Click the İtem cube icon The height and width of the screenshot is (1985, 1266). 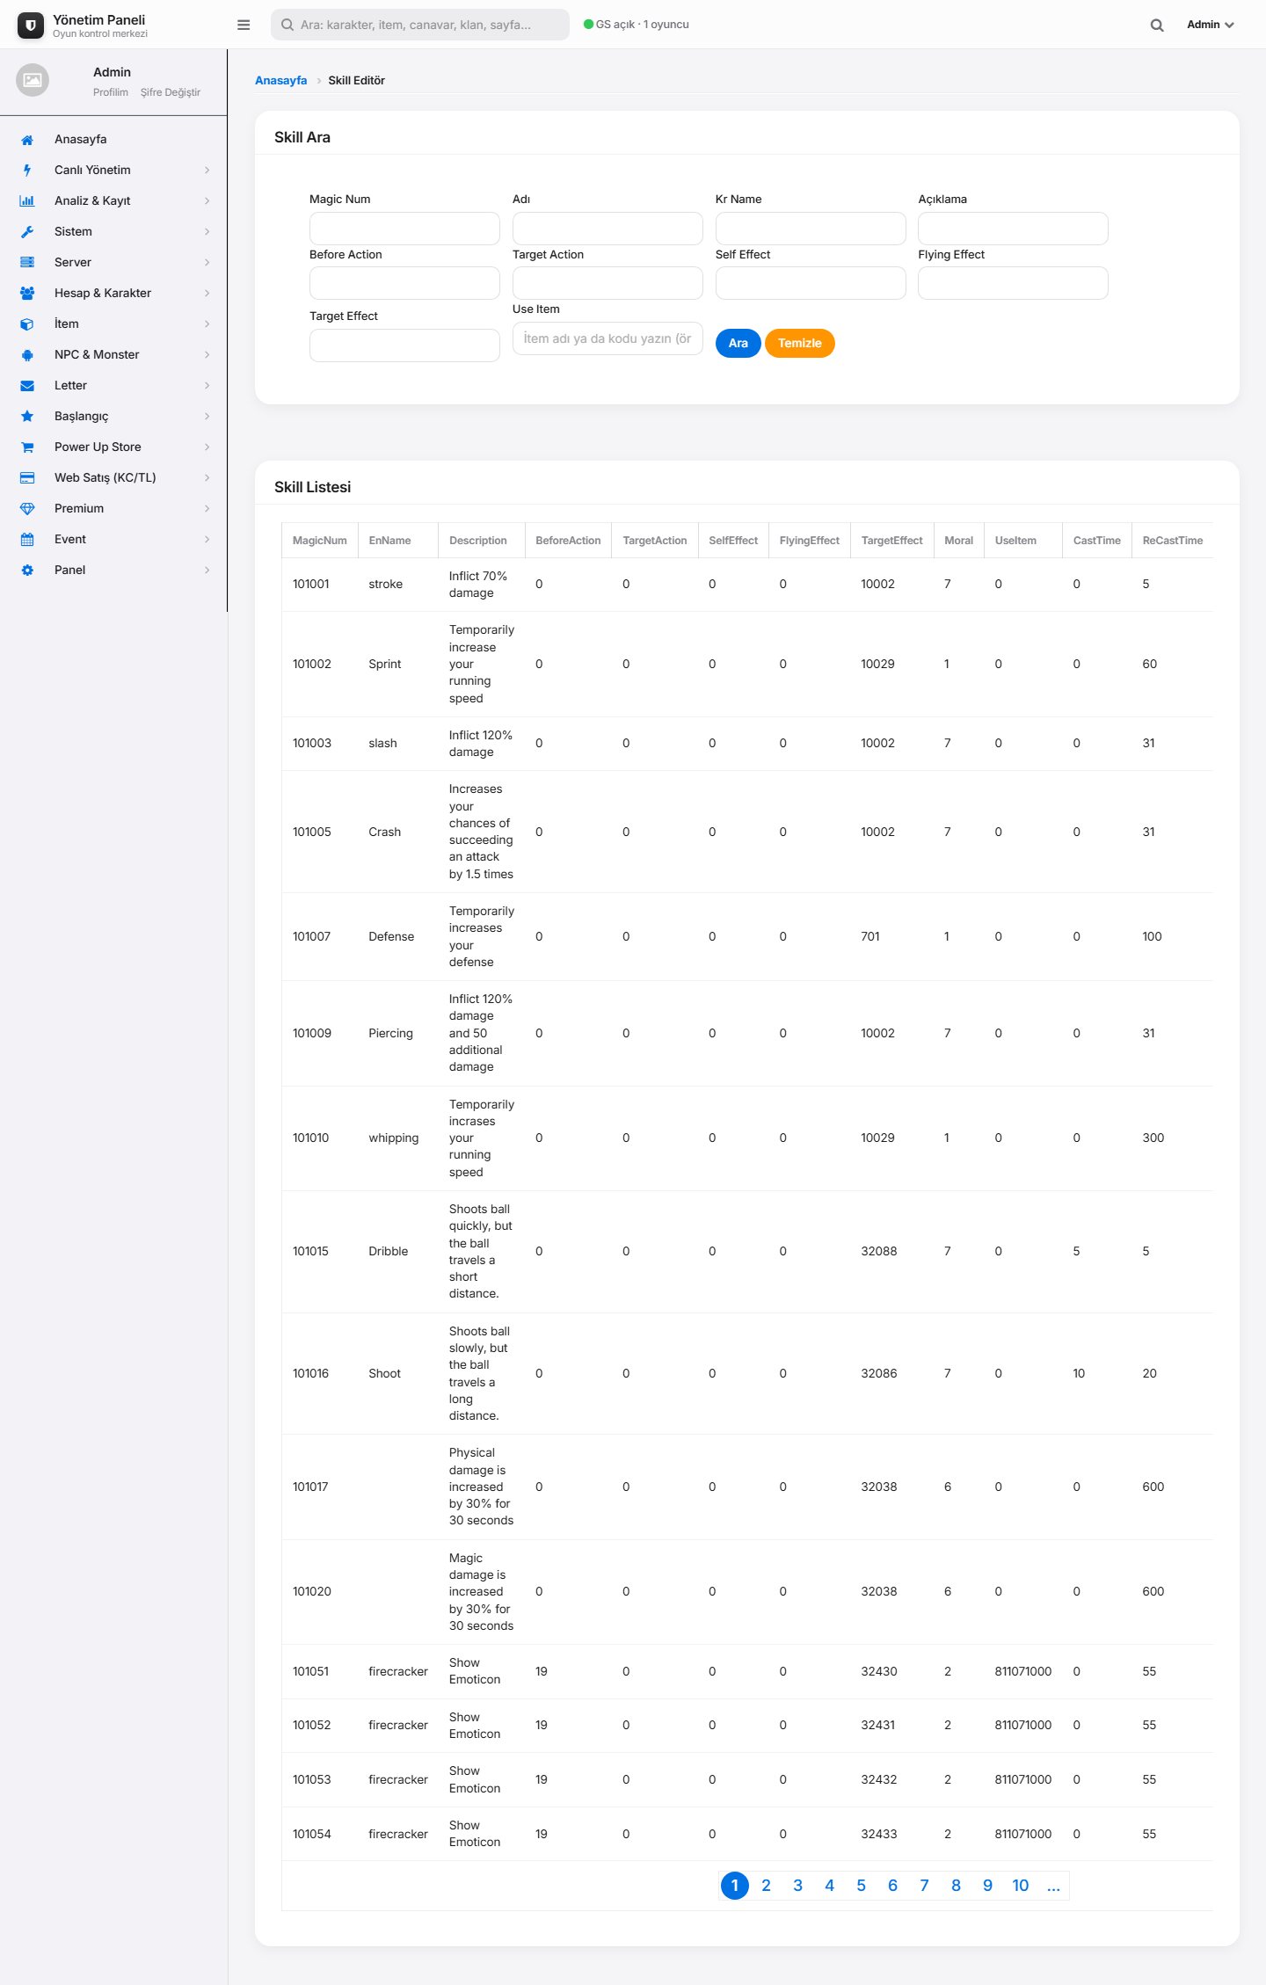(27, 324)
